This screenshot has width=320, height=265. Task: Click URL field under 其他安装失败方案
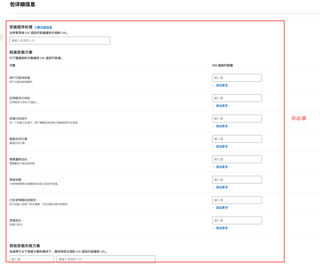(106, 259)
